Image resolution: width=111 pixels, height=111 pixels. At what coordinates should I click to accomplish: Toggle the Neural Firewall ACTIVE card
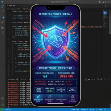[x=50, y=90]
